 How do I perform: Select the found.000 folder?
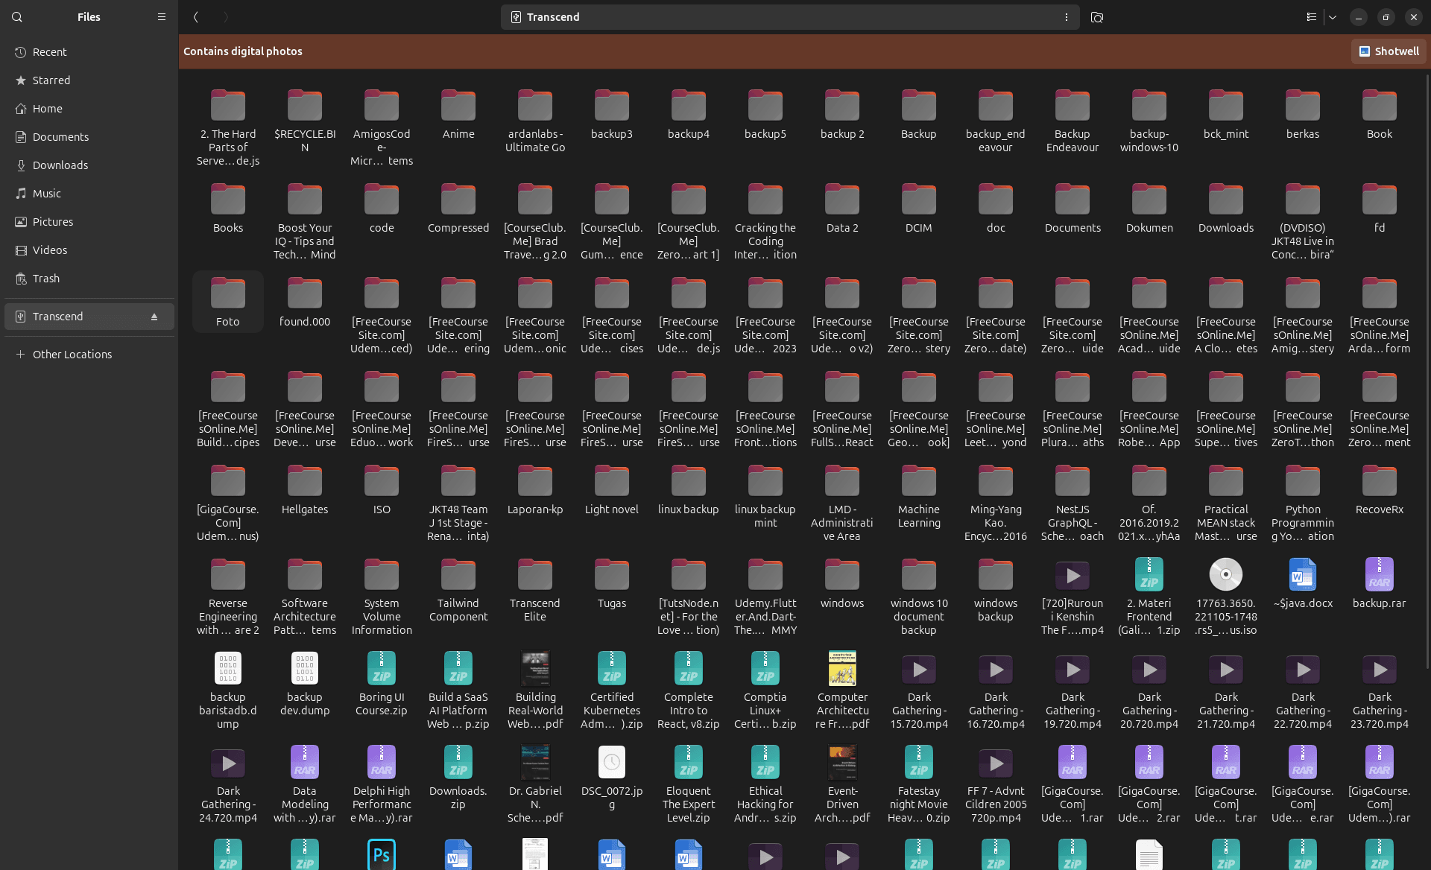click(305, 302)
